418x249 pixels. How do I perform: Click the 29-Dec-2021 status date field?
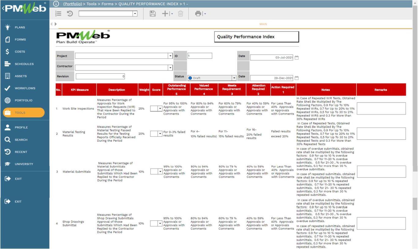click(x=272, y=78)
